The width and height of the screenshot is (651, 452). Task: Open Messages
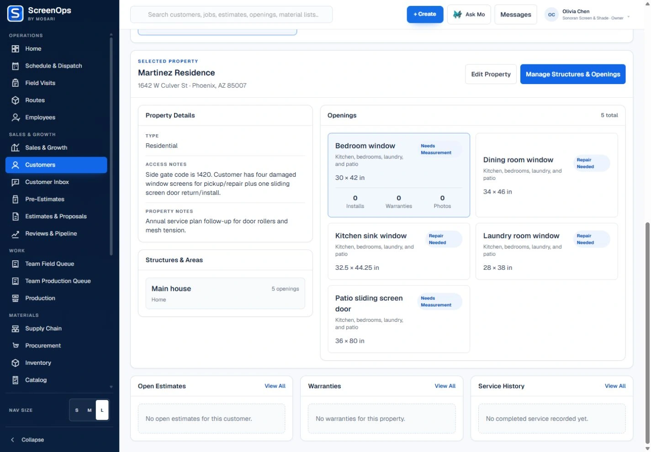tap(516, 15)
